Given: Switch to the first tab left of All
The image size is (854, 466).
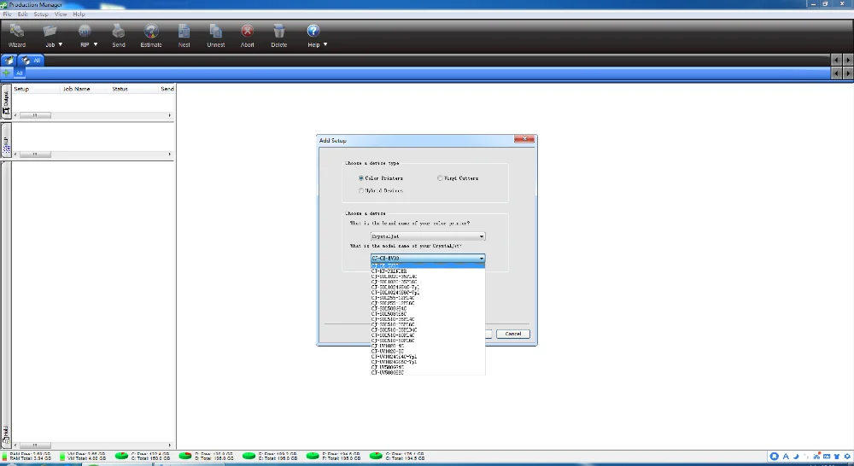Looking at the screenshot, I should [9, 61].
